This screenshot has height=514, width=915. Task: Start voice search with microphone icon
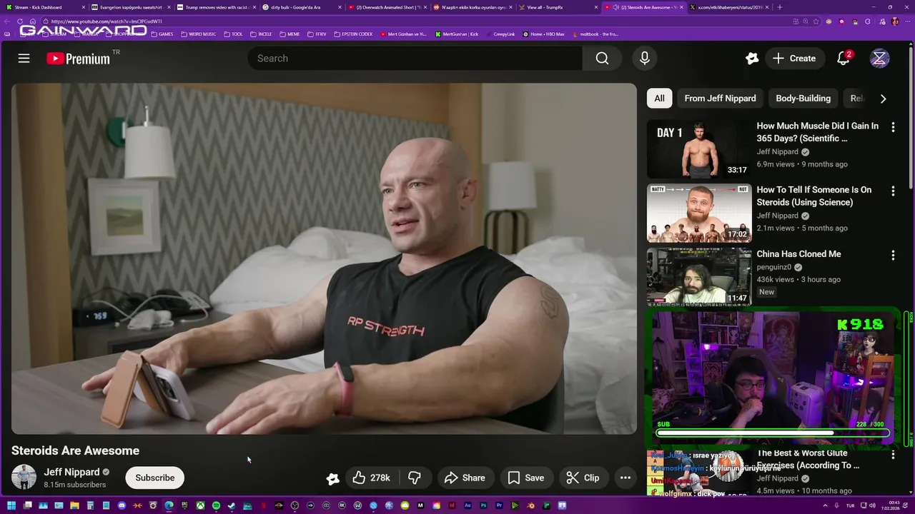[x=645, y=59]
